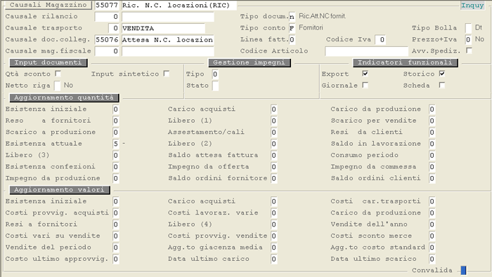Image resolution: width=492 pixels, height=277 pixels.
Task: Click the Causali Magazzino button
Action: [48, 5]
